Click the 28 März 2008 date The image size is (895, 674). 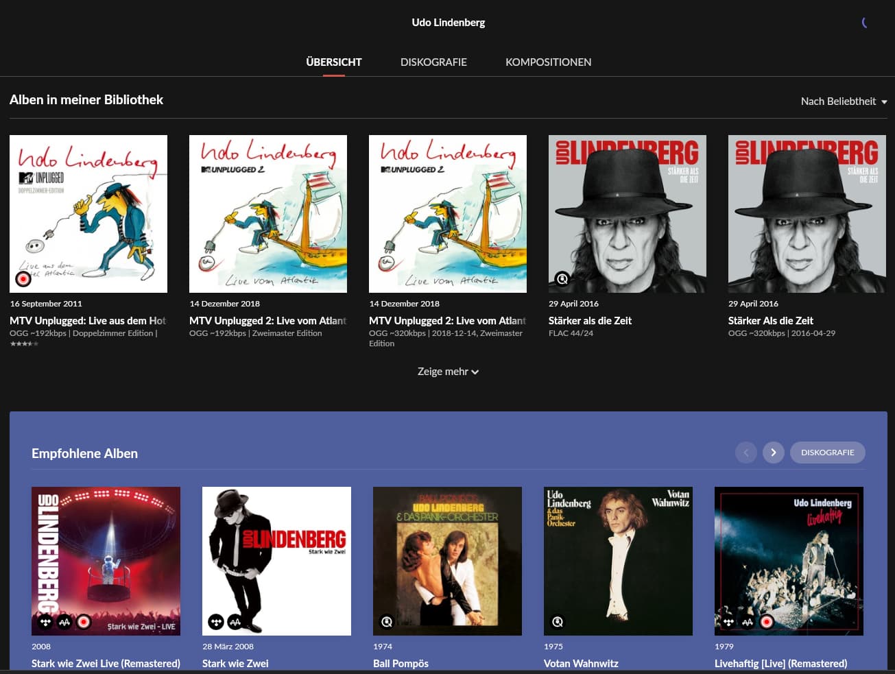coord(228,647)
